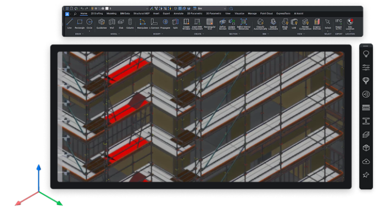Run Update Section
Viewport: 391px width, 208px height.
click(x=232, y=24)
